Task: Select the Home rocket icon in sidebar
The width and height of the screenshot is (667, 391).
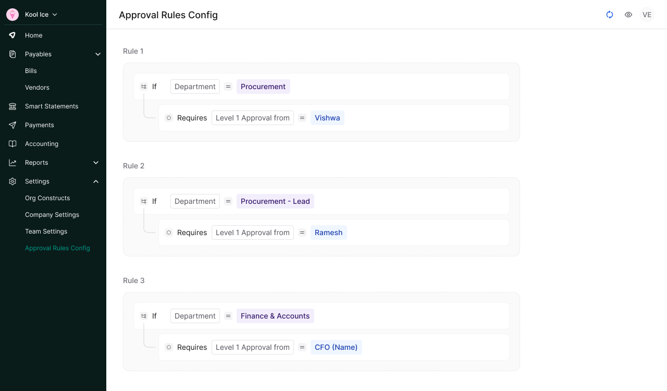Action: click(12, 35)
